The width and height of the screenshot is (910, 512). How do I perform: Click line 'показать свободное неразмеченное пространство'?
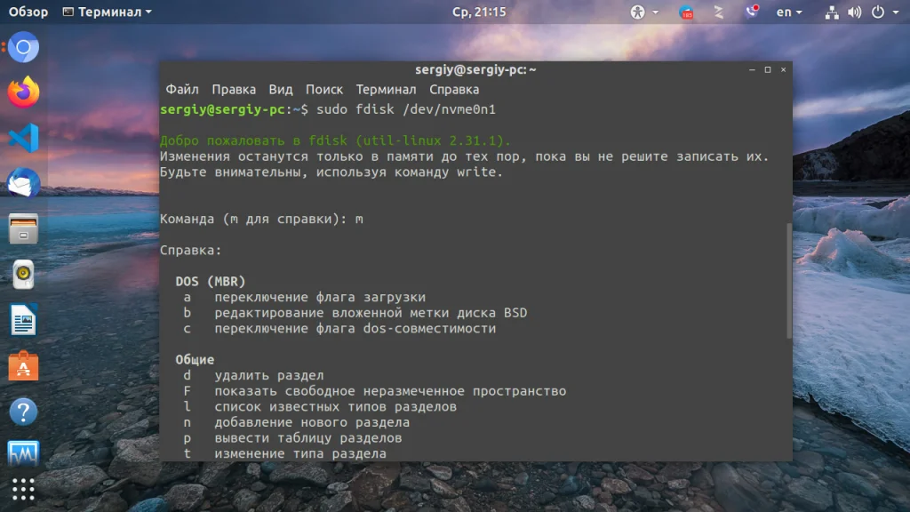click(x=391, y=391)
